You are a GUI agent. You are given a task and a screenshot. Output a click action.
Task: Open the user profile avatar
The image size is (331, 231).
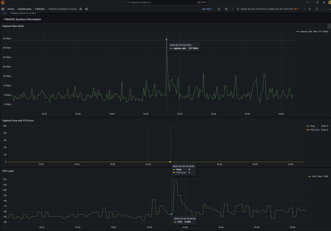pyautogui.click(x=330, y=2)
